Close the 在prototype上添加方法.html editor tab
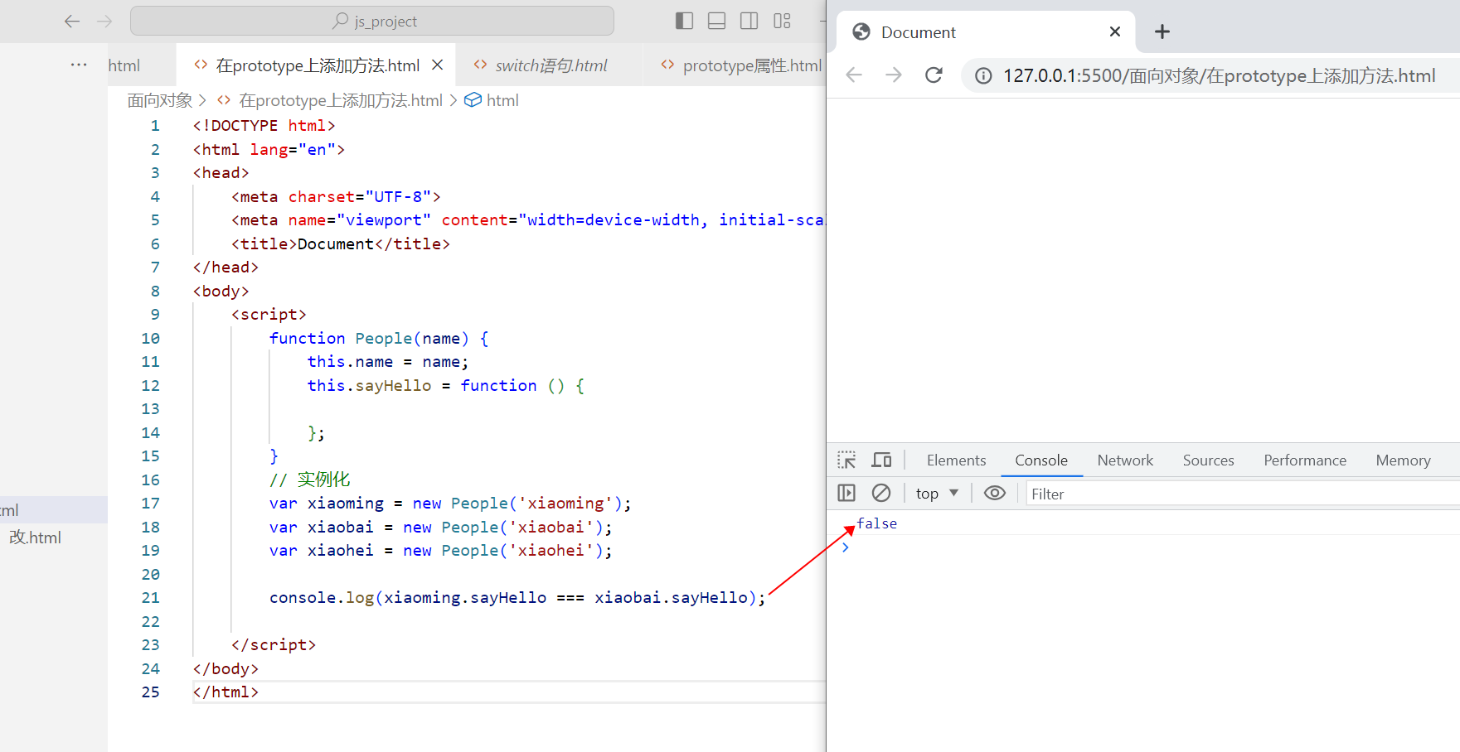1460x752 pixels. coord(438,65)
